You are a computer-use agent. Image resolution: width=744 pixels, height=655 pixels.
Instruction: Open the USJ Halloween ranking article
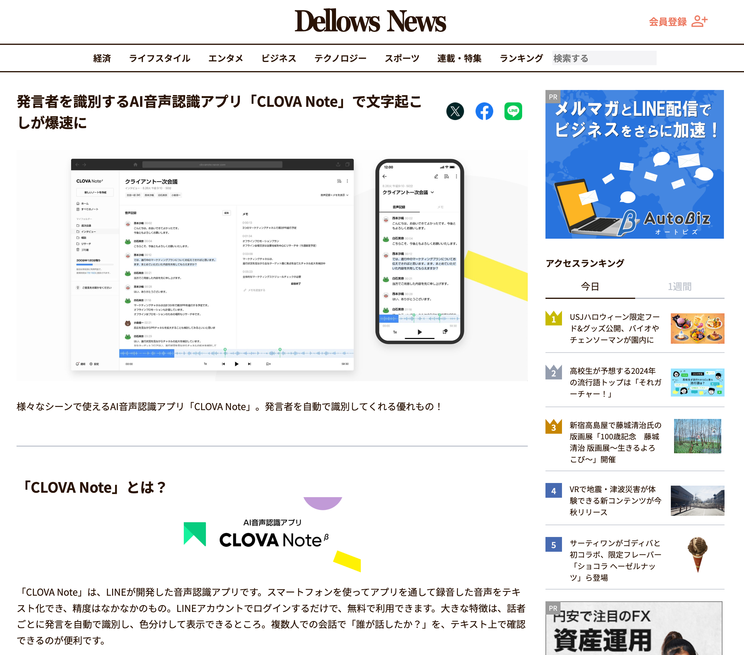pos(614,328)
